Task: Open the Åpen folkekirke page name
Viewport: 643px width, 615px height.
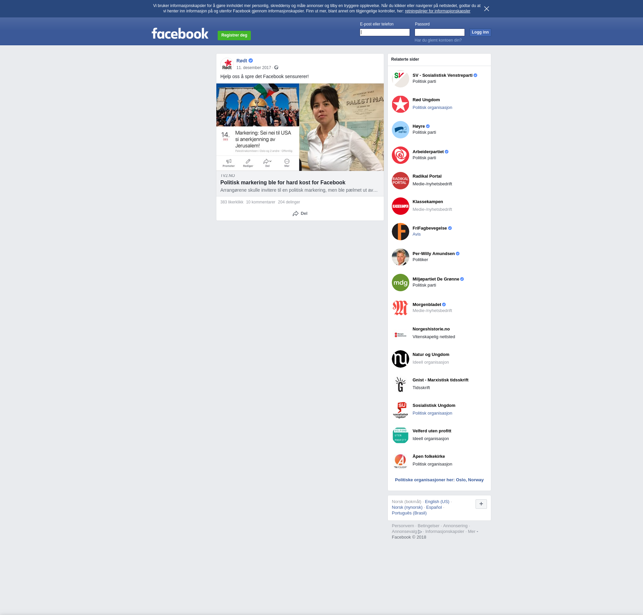Action: click(x=429, y=456)
